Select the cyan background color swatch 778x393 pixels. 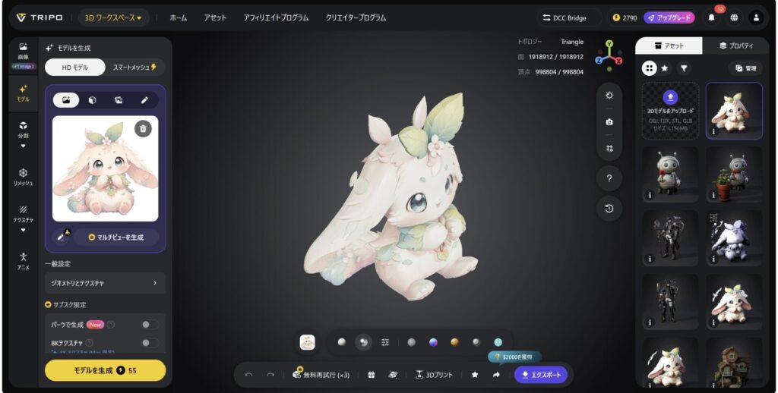498,342
